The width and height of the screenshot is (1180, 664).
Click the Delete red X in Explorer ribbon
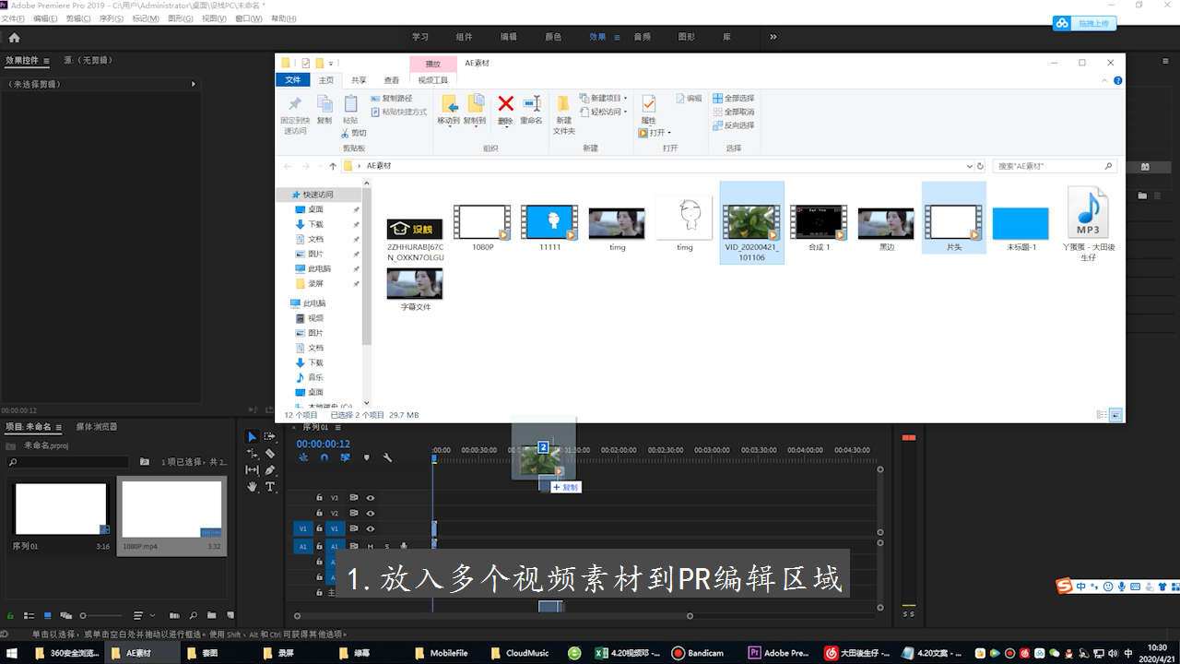pos(505,103)
